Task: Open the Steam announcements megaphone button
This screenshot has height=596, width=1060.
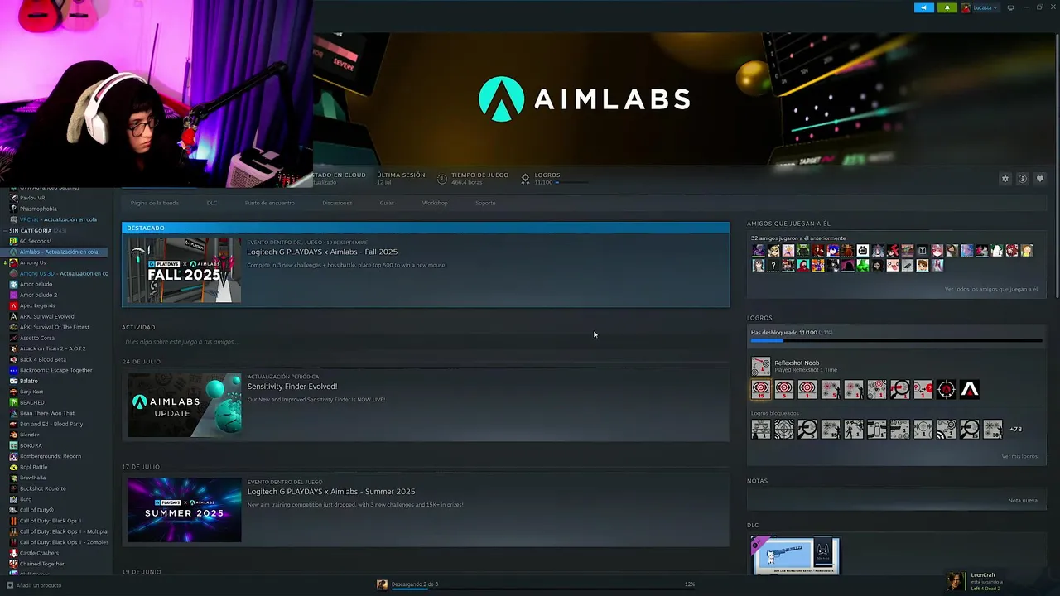Action: pos(924,7)
